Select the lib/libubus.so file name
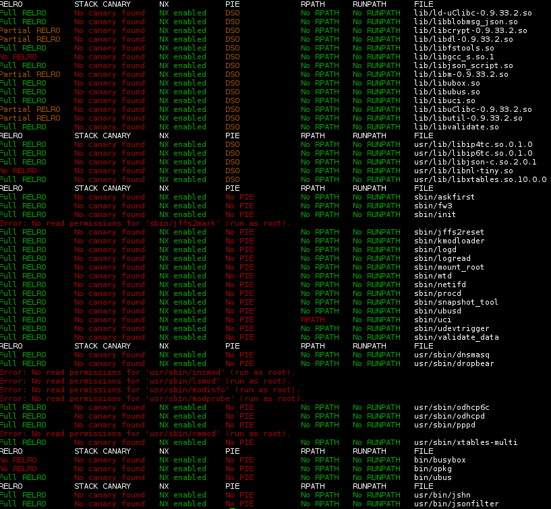Image resolution: width=551 pixels, height=509 pixels. pyautogui.click(x=447, y=92)
